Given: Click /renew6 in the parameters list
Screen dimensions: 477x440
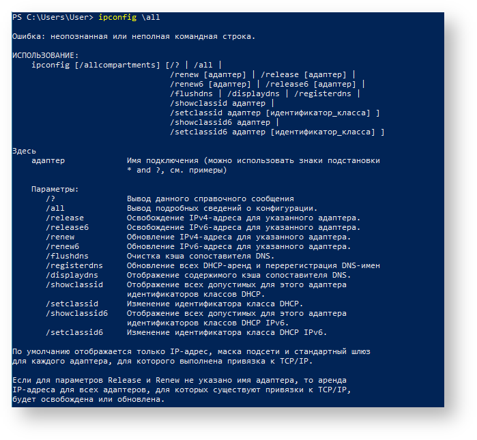Looking at the screenshot, I should pyautogui.click(x=63, y=246).
